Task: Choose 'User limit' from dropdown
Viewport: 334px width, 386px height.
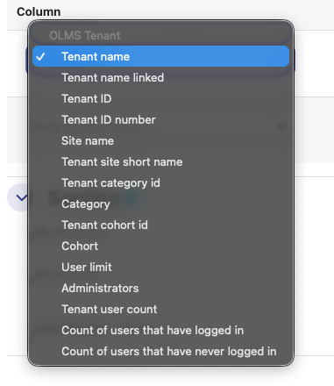Action: coord(160,267)
